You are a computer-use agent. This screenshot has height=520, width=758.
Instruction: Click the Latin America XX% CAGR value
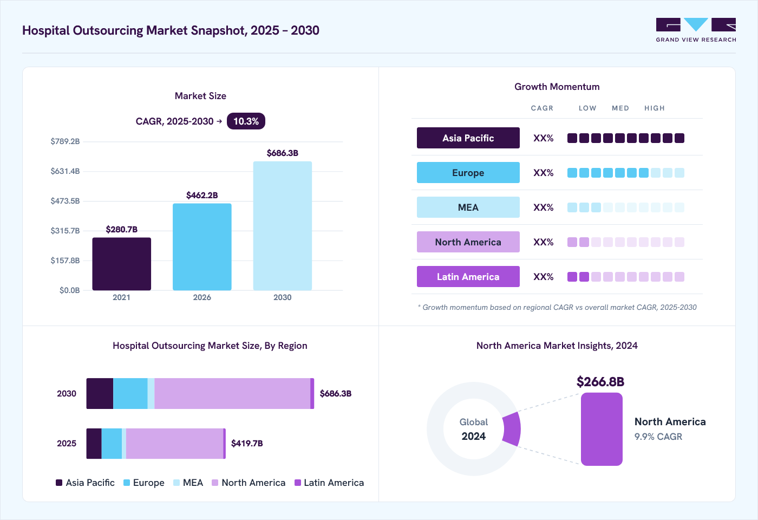click(544, 277)
